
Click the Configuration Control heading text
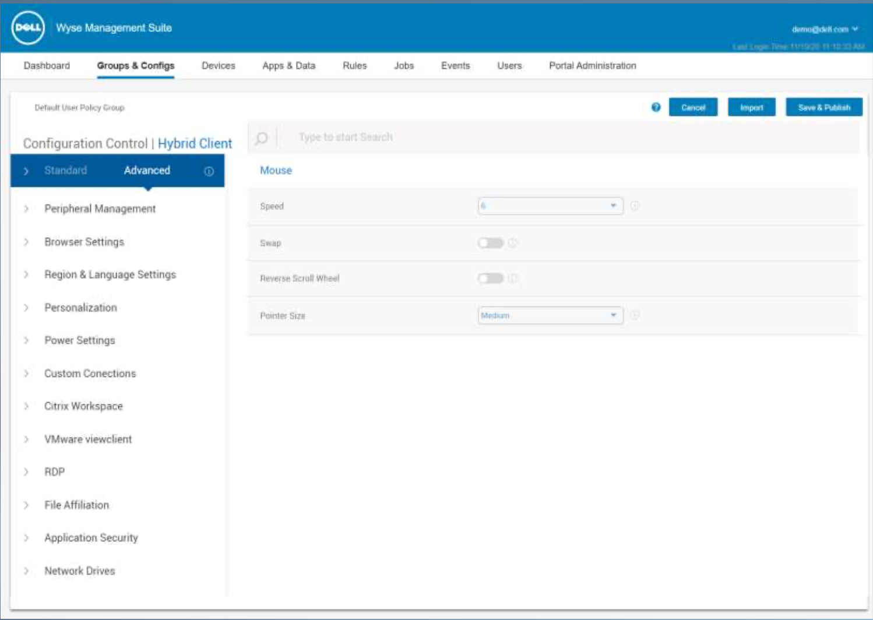tap(85, 143)
